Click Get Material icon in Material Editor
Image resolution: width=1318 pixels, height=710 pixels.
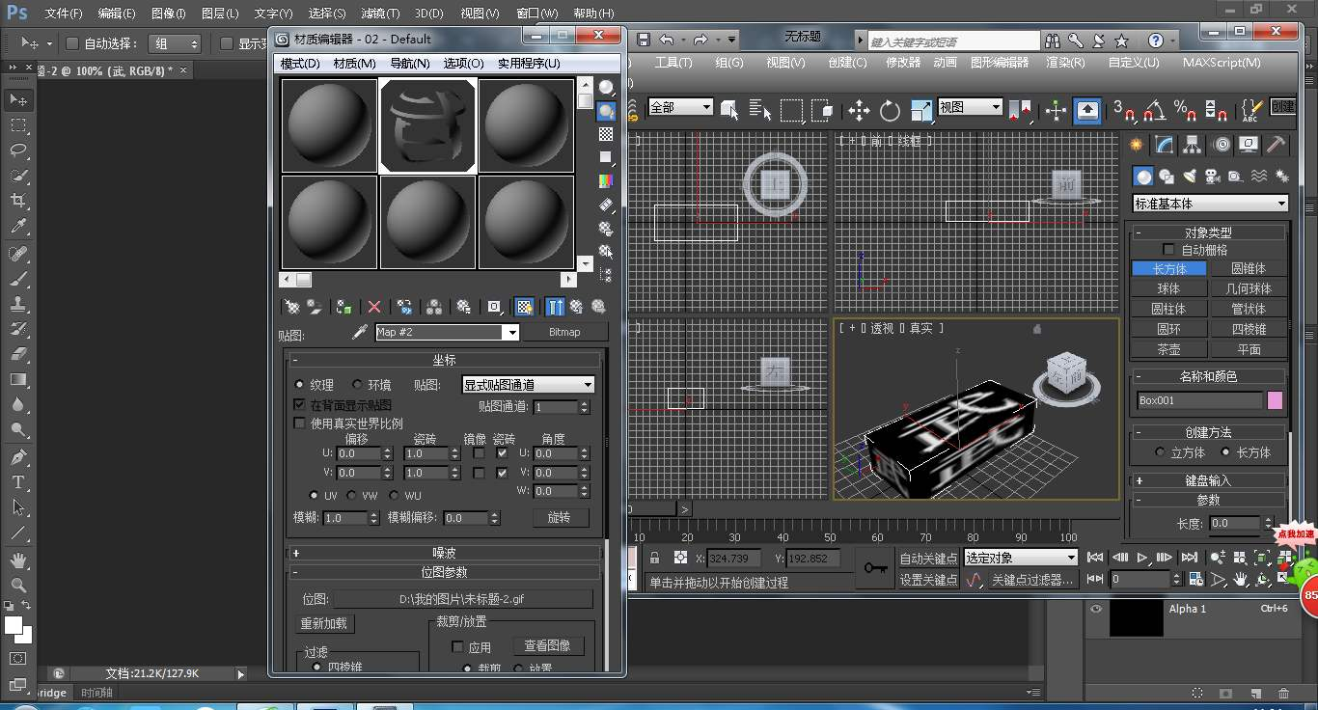pyautogui.click(x=292, y=307)
